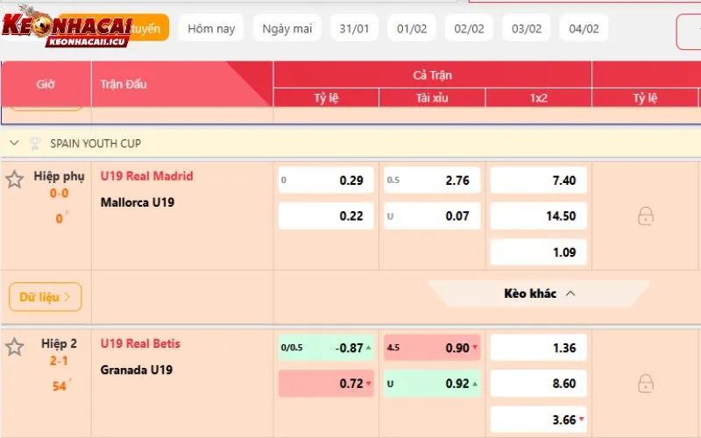
Task: Choose under odds 0.07
Action: pos(432,215)
